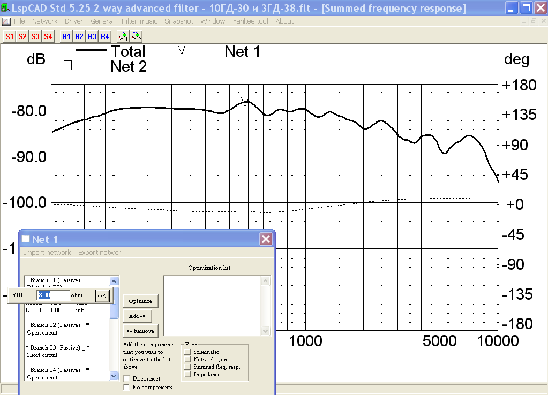Toggle the Net 1 triangle marker in legend
Image resolution: width=548 pixels, height=395 pixels.
(x=182, y=50)
